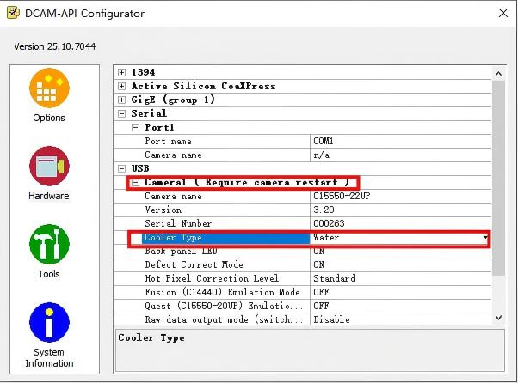518x383 pixels.
Task: Select the USB header text
Action: [140, 169]
